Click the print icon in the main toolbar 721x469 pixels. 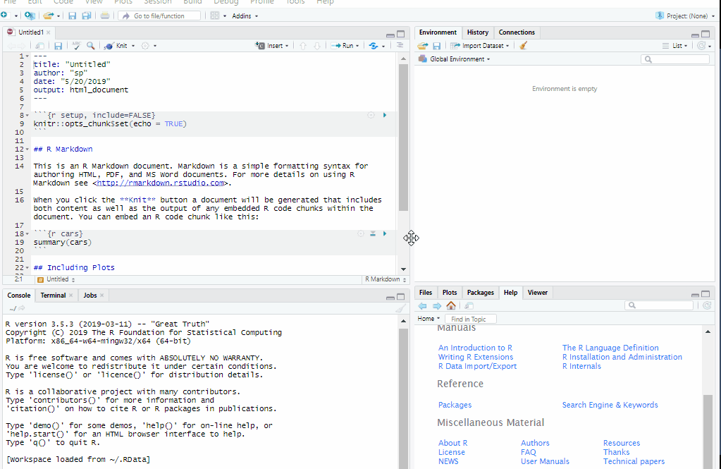pyautogui.click(x=105, y=16)
